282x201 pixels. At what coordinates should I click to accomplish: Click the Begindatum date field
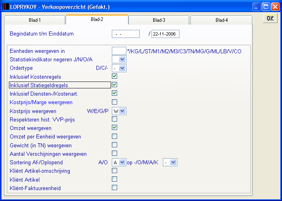click(x=126, y=34)
